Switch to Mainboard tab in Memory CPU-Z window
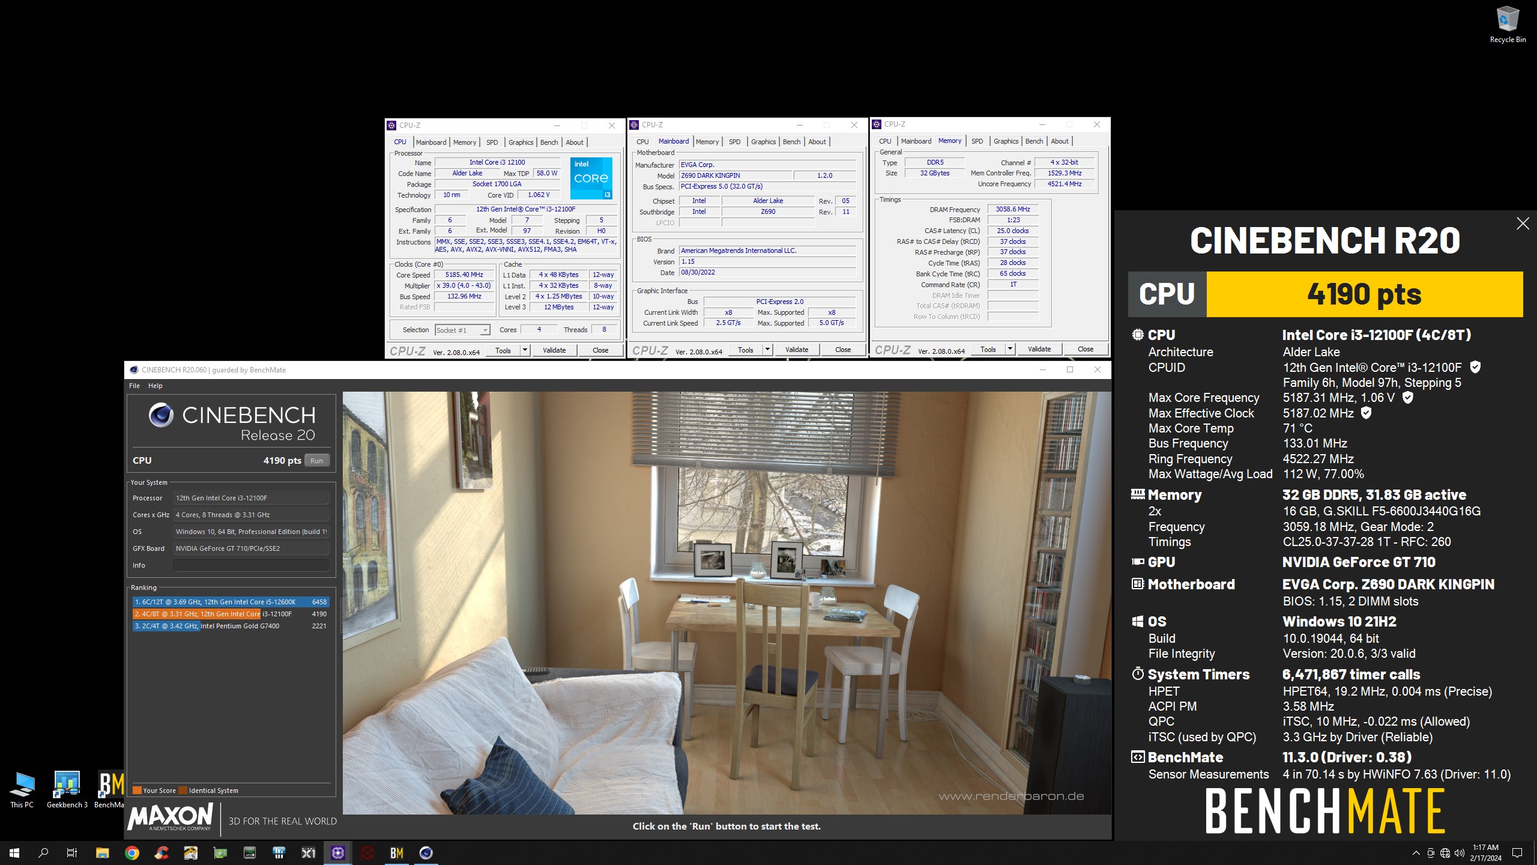This screenshot has width=1537, height=865. tap(916, 141)
